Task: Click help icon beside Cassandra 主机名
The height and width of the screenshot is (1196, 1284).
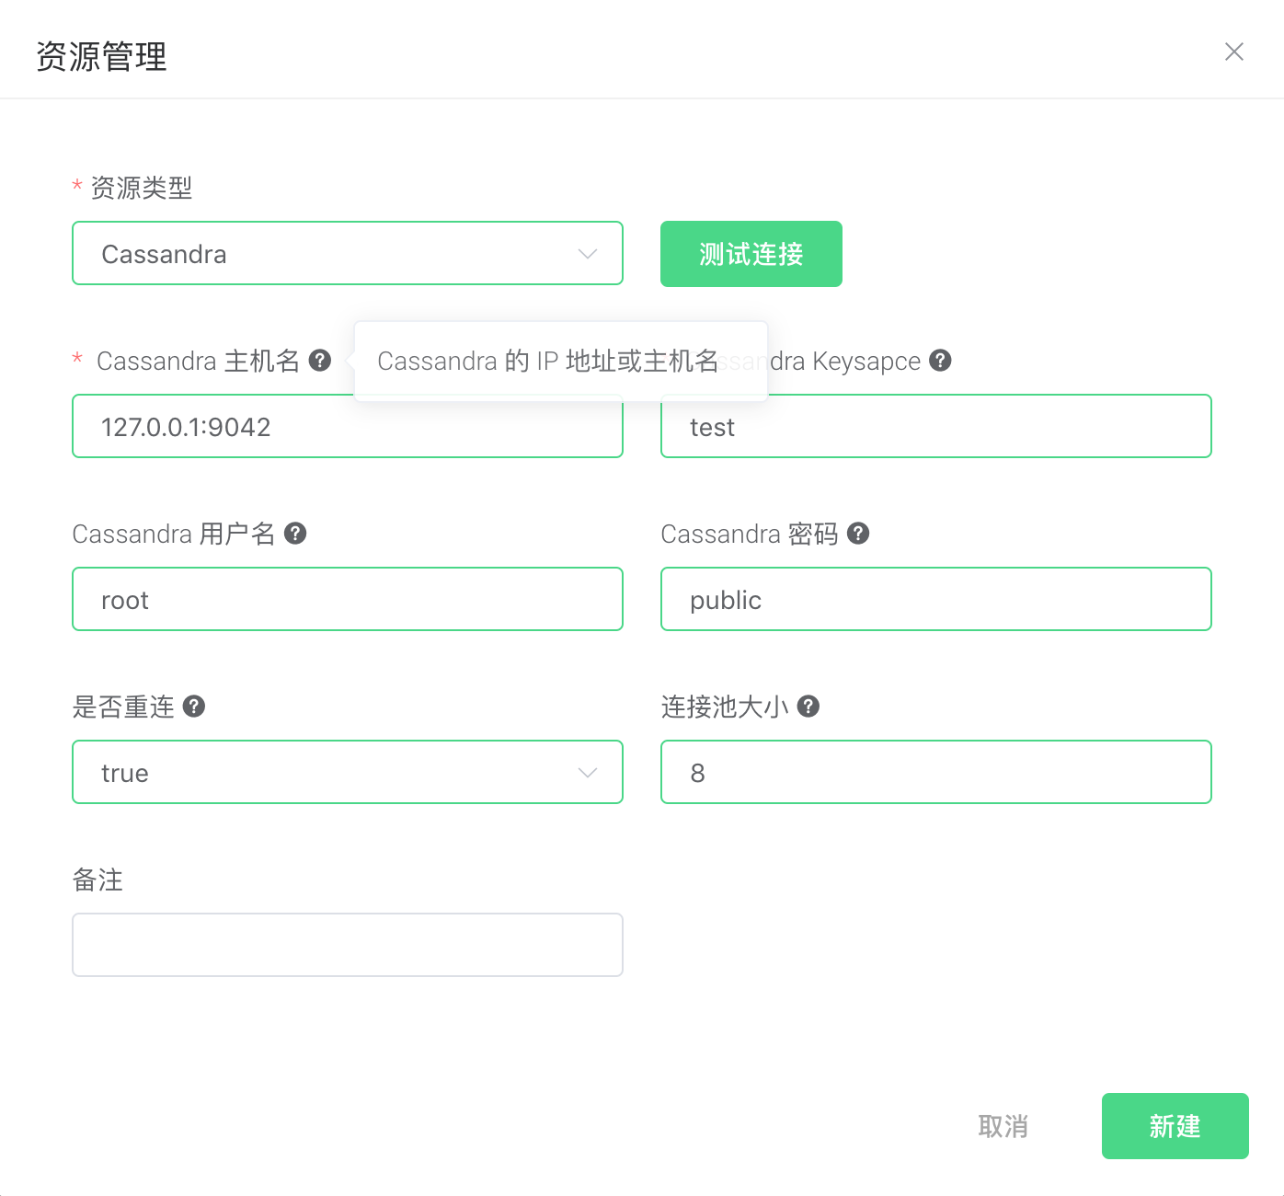Action: click(319, 361)
